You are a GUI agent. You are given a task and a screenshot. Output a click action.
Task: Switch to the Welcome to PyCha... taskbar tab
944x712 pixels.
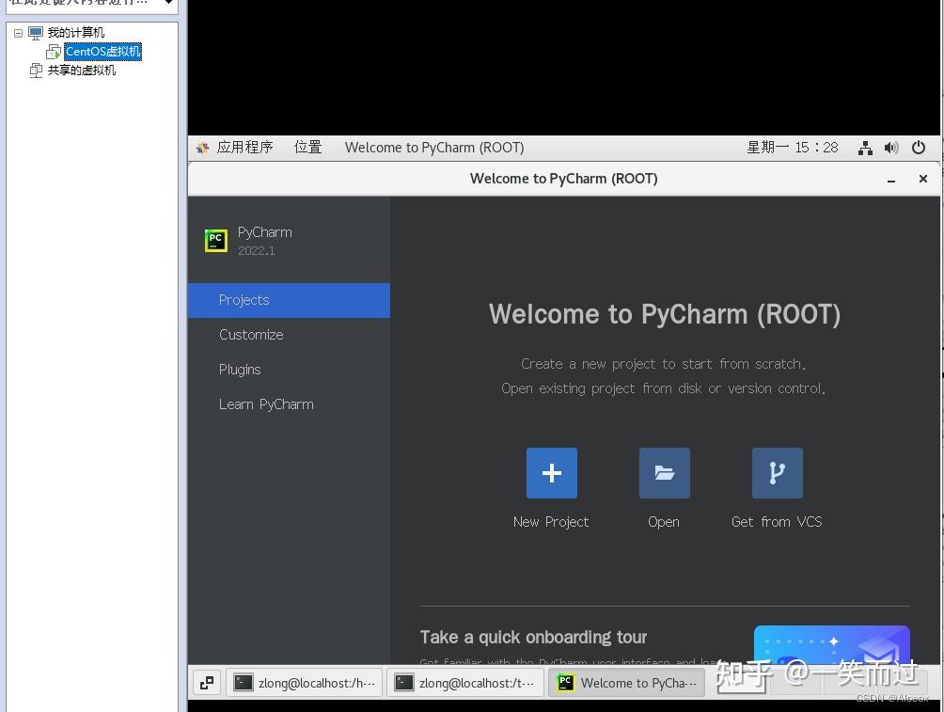(x=626, y=682)
